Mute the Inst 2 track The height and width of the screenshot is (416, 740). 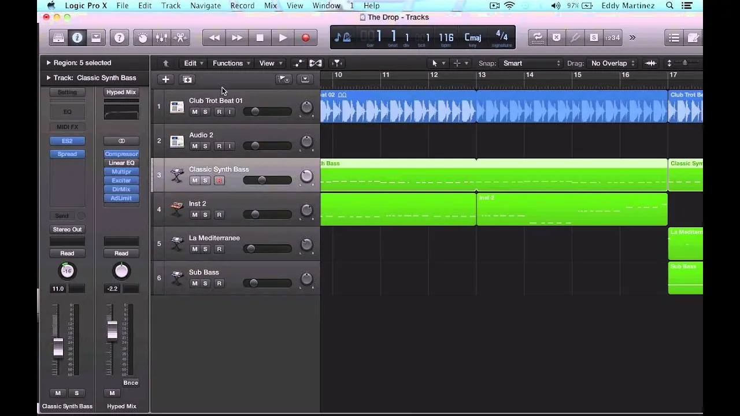point(194,215)
